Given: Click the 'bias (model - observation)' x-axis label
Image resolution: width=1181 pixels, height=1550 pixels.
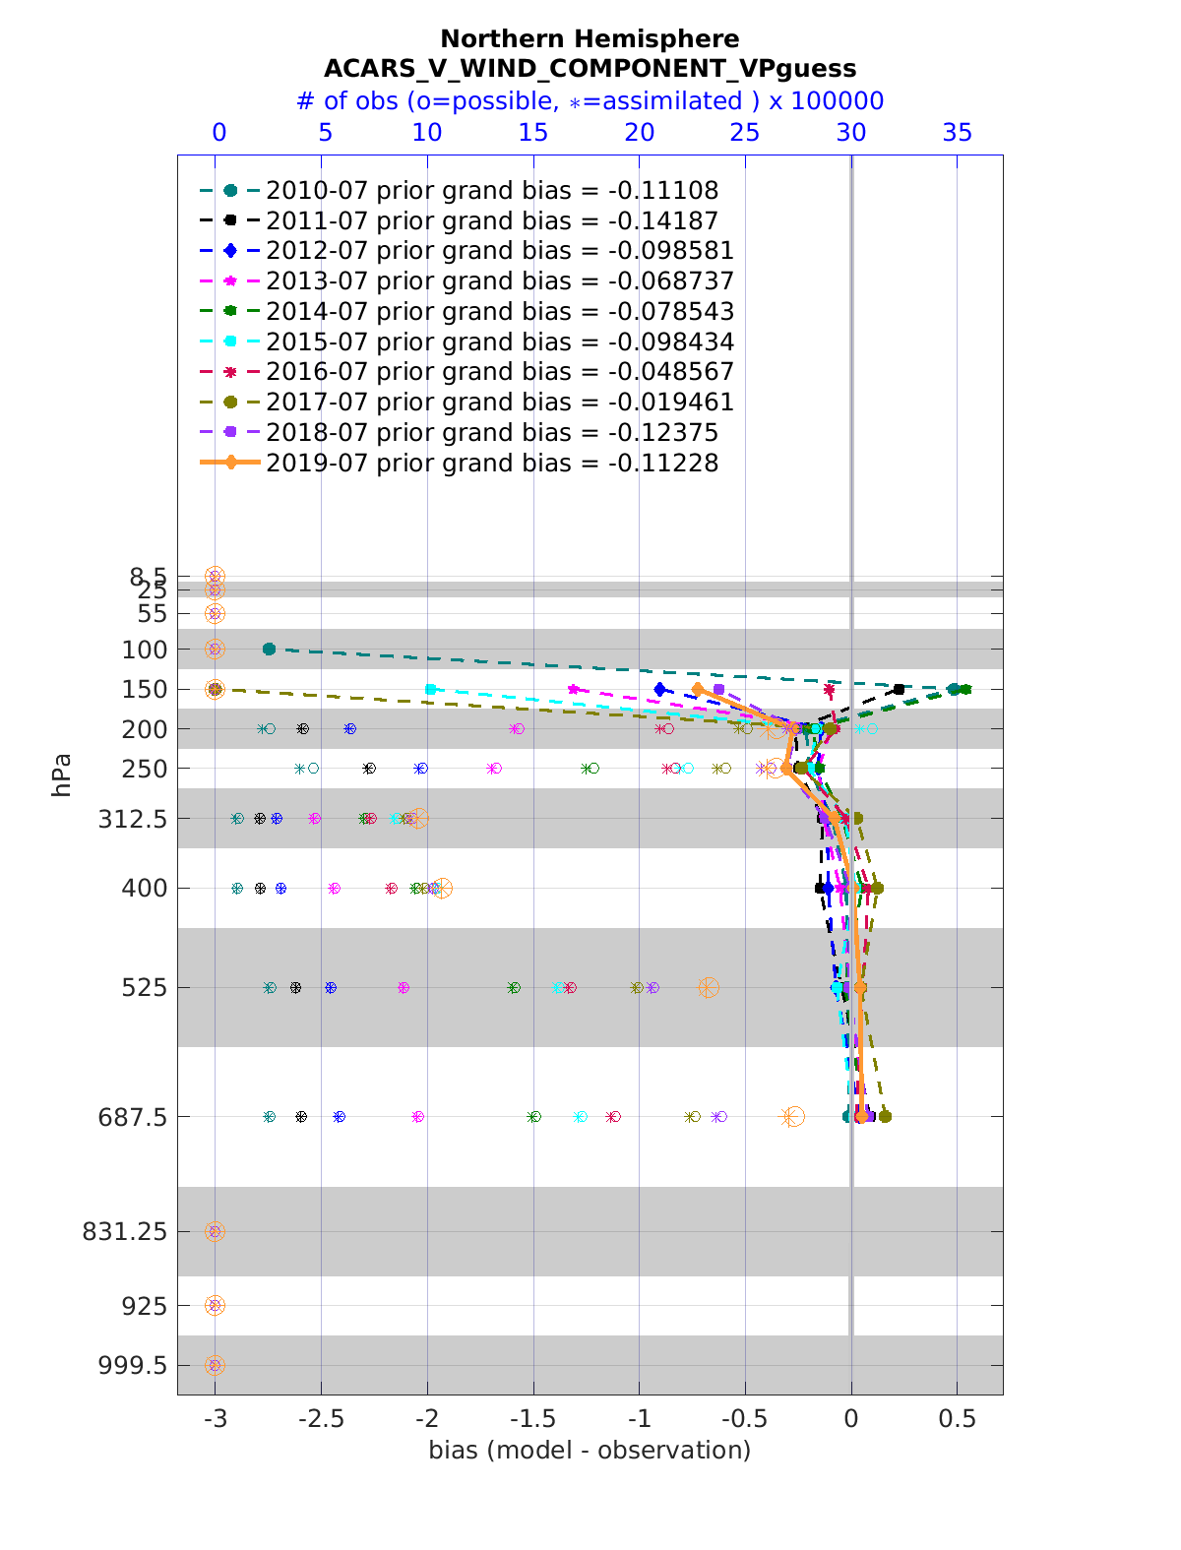Looking at the screenshot, I should pyautogui.click(x=590, y=1450).
